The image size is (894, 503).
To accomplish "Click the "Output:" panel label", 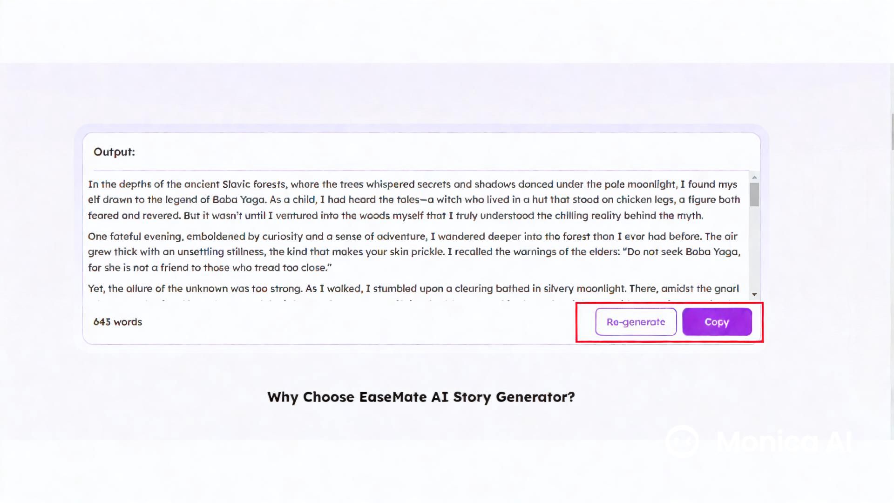I will pyautogui.click(x=114, y=152).
